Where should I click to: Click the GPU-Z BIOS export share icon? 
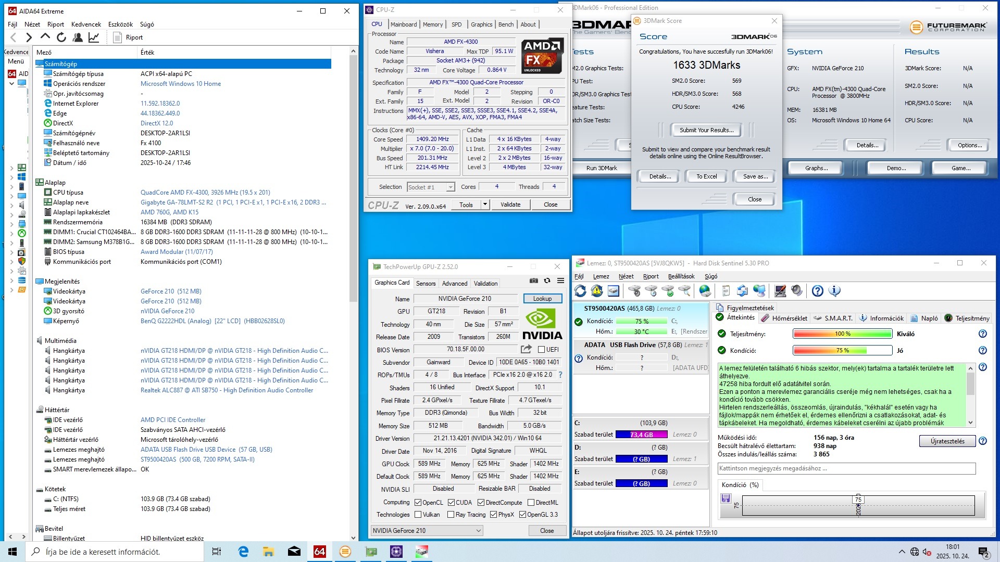526,349
